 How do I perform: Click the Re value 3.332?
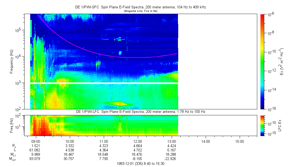tap(70, 146)
